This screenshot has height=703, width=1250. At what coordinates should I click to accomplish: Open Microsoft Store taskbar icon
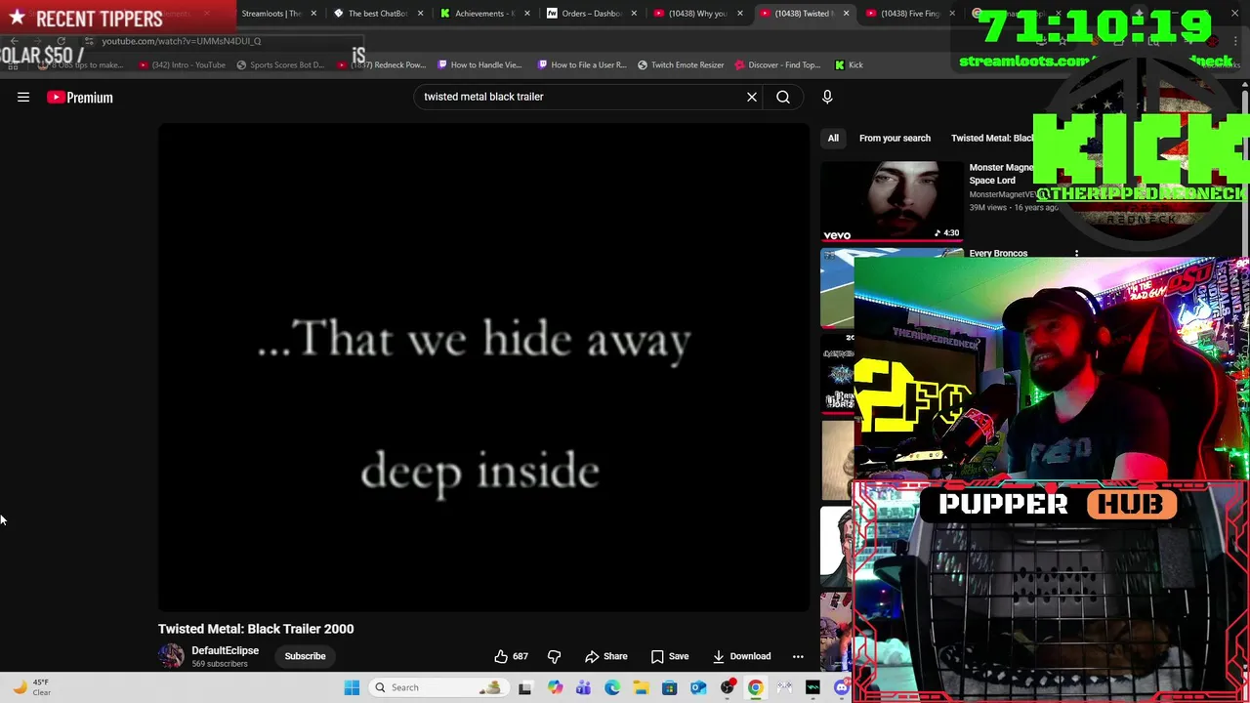click(x=669, y=687)
